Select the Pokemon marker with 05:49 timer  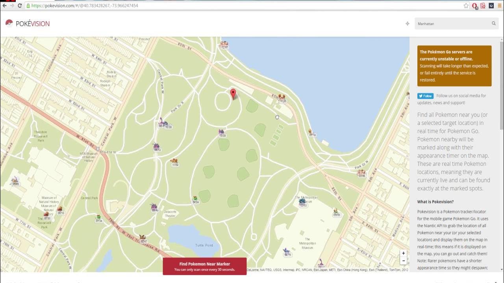[154, 208]
